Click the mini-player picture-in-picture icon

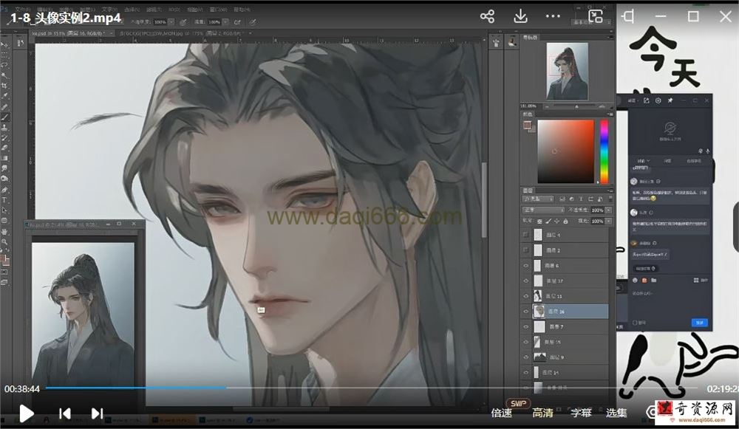point(596,16)
